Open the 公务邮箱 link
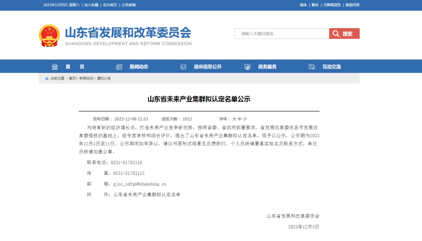422x241 pixels. click(129, 5)
